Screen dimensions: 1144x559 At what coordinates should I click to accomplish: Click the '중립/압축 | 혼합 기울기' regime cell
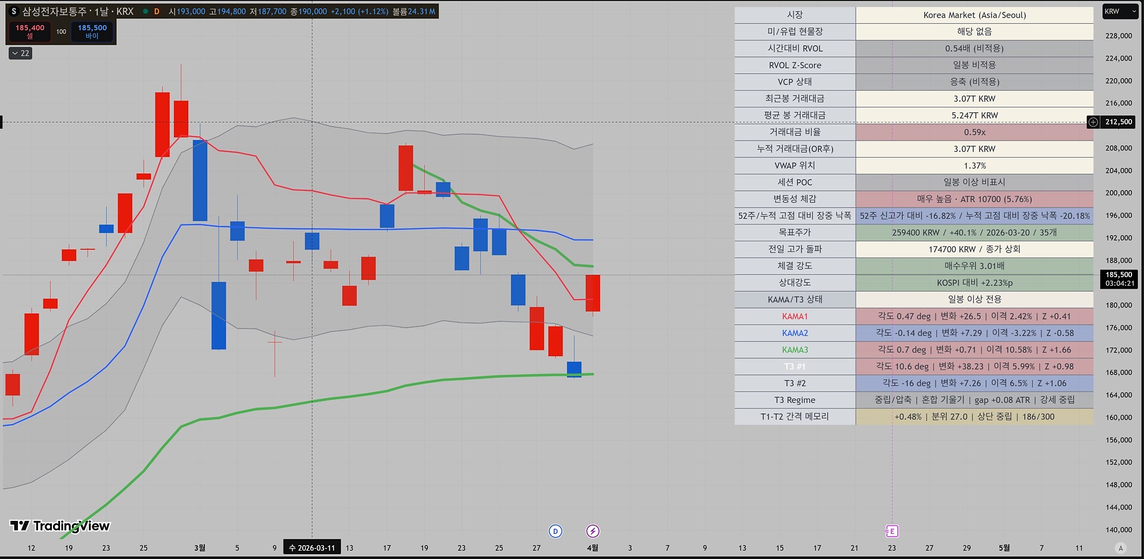(975, 400)
